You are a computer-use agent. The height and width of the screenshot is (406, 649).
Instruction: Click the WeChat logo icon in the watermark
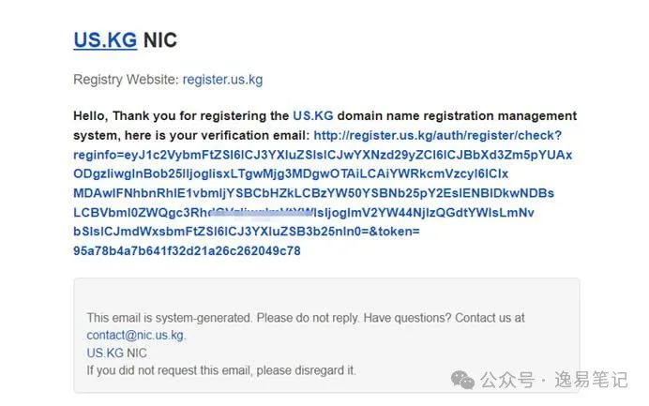point(462,380)
